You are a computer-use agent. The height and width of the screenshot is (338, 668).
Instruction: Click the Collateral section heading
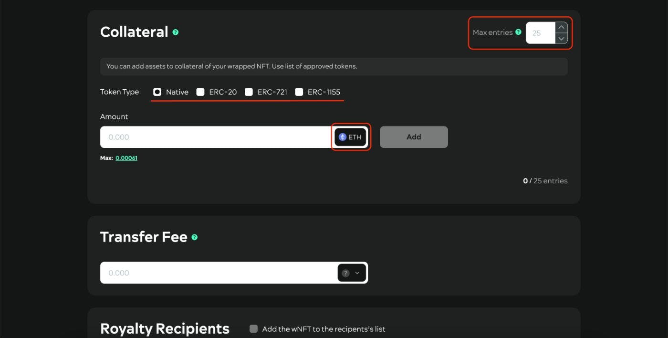point(134,32)
